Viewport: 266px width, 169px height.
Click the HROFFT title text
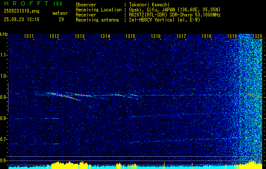tap(26, 3)
